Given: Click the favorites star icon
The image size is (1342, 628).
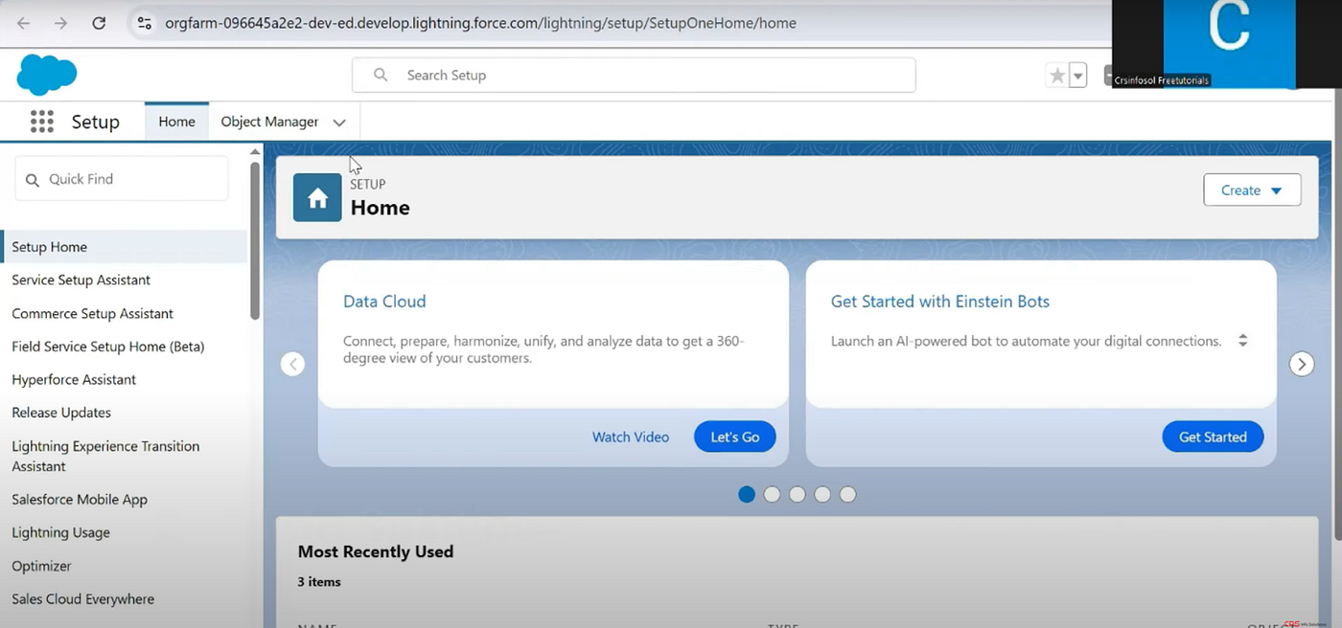Looking at the screenshot, I should 1056,76.
